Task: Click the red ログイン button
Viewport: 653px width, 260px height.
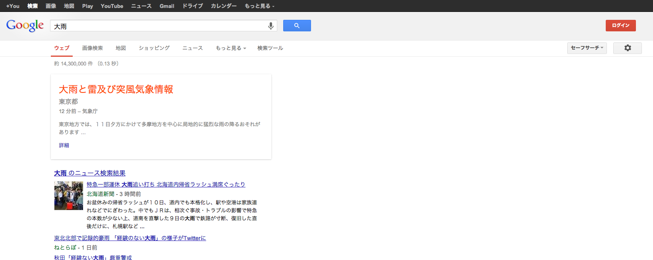Action: pos(620,25)
